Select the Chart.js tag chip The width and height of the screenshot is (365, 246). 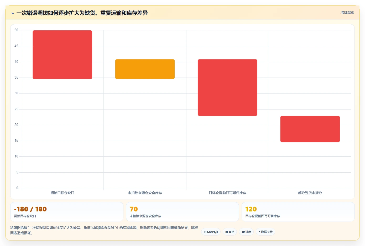click(x=211, y=232)
